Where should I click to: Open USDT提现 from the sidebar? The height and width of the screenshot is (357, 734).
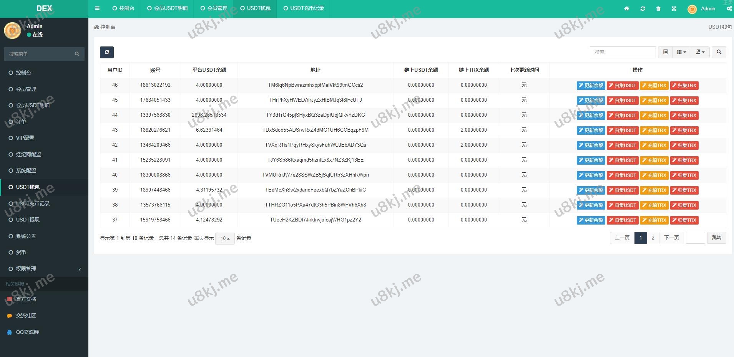point(28,220)
